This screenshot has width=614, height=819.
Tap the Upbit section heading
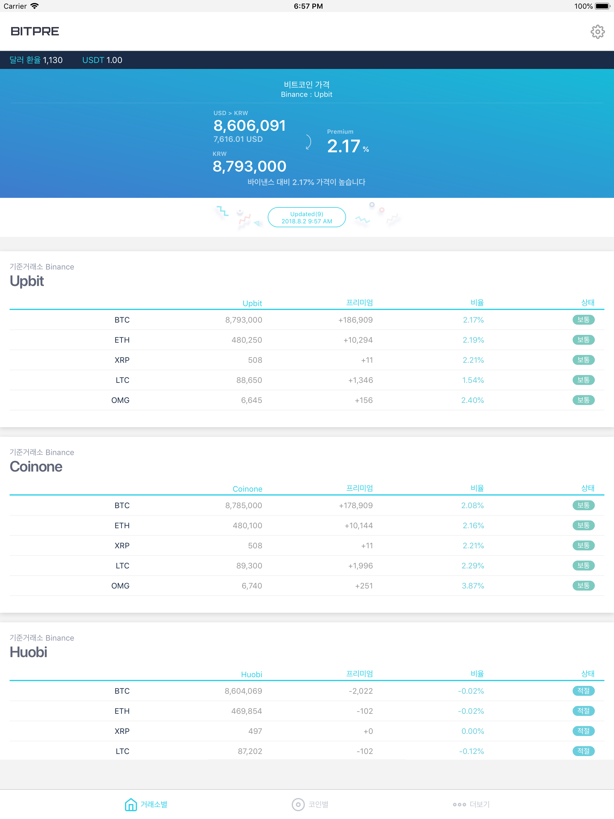pos(27,281)
